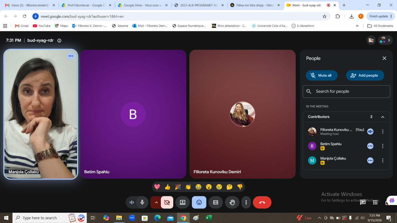Click the Search for people field
This screenshot has width=397, height=223.
pos(346,92)
